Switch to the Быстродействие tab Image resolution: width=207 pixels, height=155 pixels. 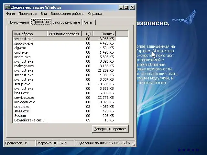coord(66,22)
